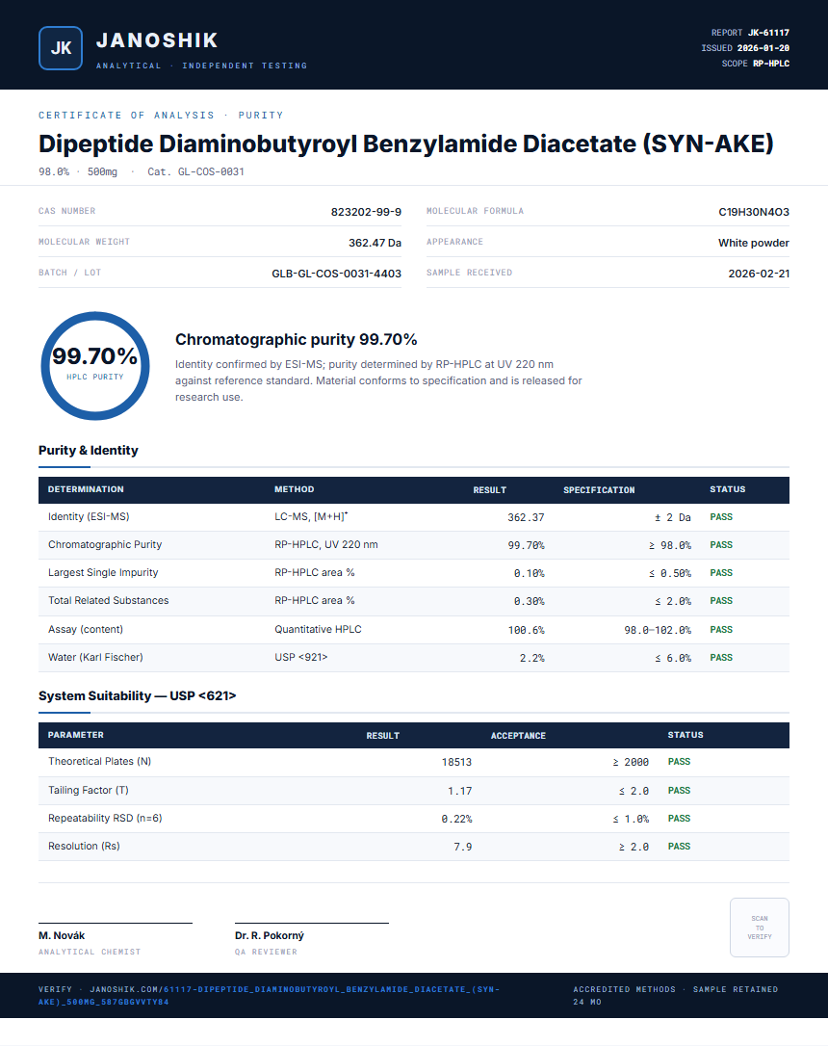
Task: Click Repeatability RSD (n=6) row label
Action: 105,818
